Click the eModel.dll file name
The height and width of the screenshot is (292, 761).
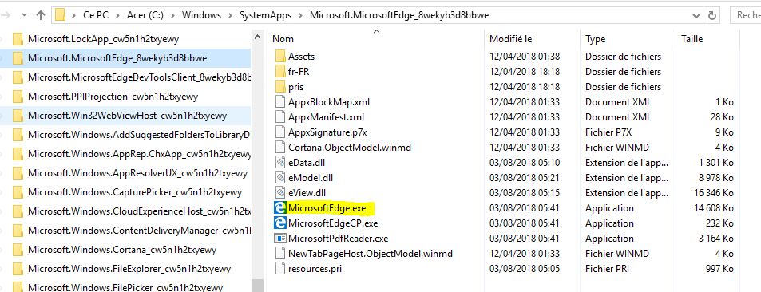click(x=311, y=178)
